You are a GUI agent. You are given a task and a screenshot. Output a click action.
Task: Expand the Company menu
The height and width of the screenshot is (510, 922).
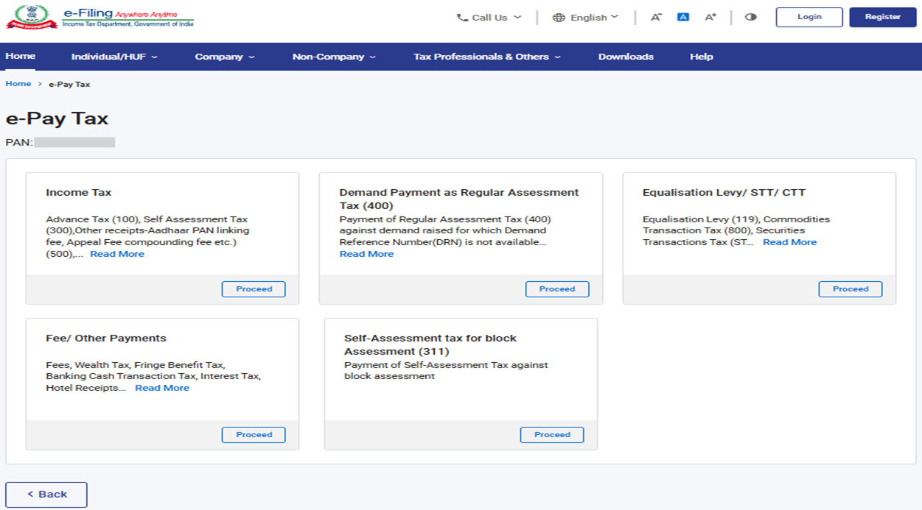tap(224, 57)
